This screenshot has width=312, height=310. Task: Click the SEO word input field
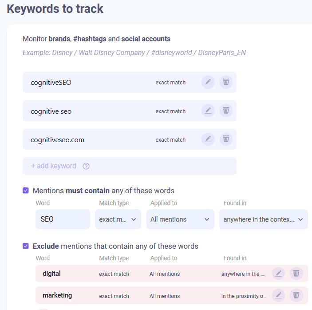pos(63,219)
